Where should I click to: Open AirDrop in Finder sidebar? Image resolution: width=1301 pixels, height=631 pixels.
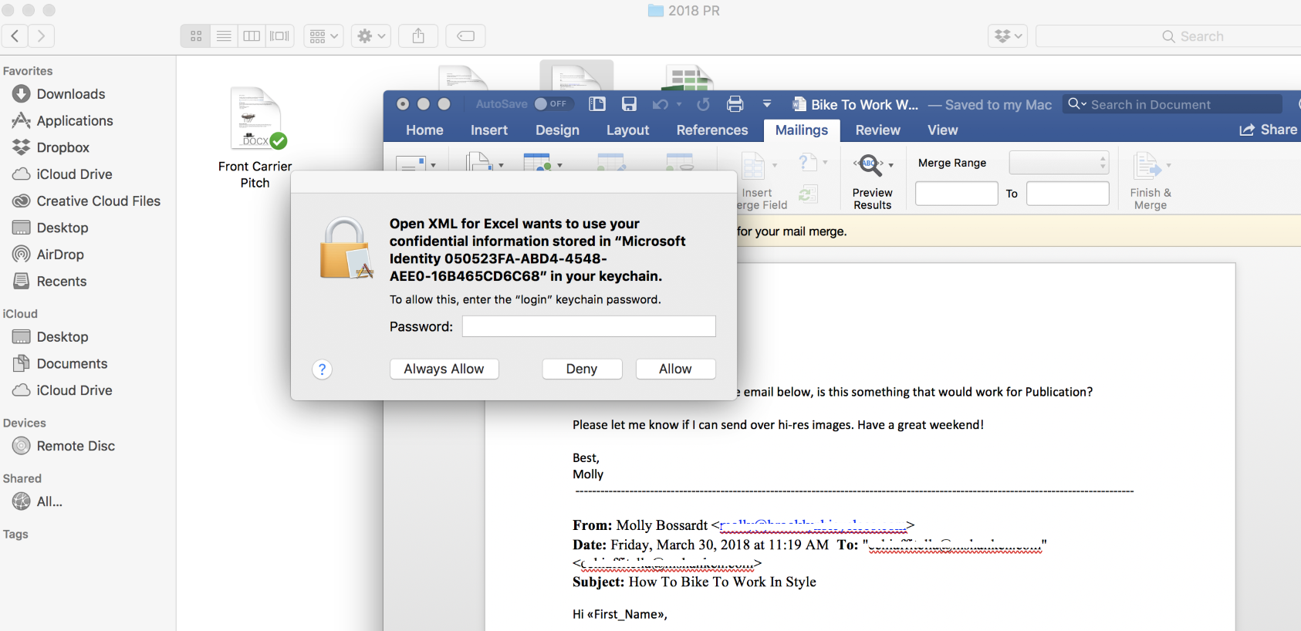pyautogui.click(x=60, y=255)
